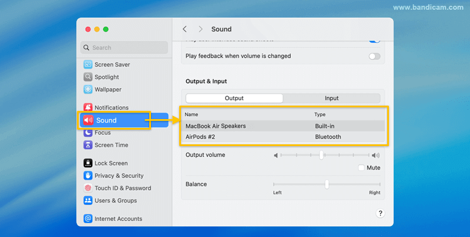Select the Output tab
The image size is (470, 237).
[234, 98]
